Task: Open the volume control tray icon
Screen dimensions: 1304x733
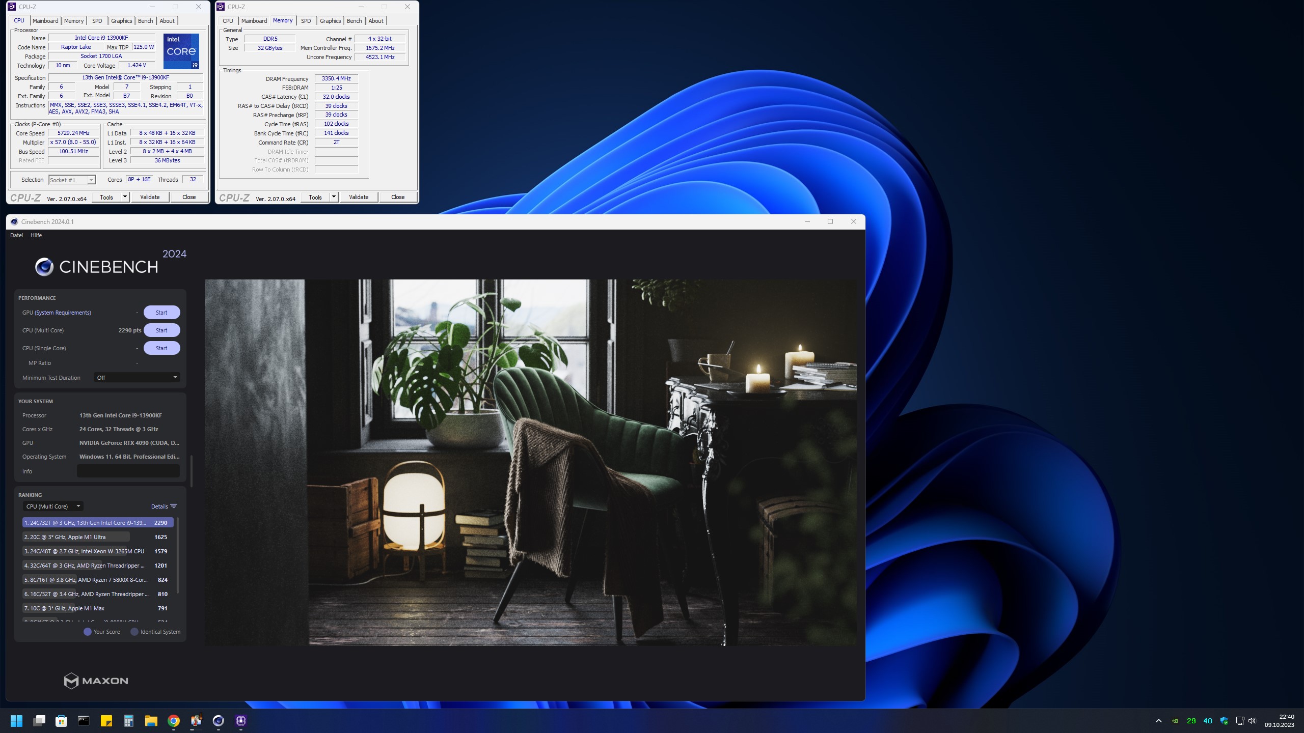Action: 1252,721
